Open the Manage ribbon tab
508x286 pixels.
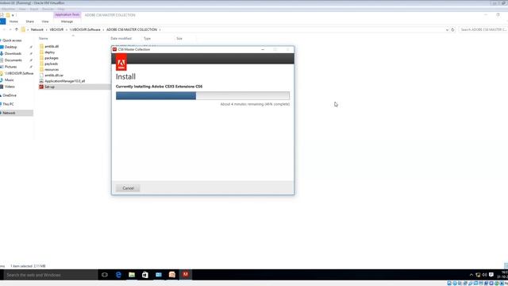pyautogui.click(x=67, y=21)
